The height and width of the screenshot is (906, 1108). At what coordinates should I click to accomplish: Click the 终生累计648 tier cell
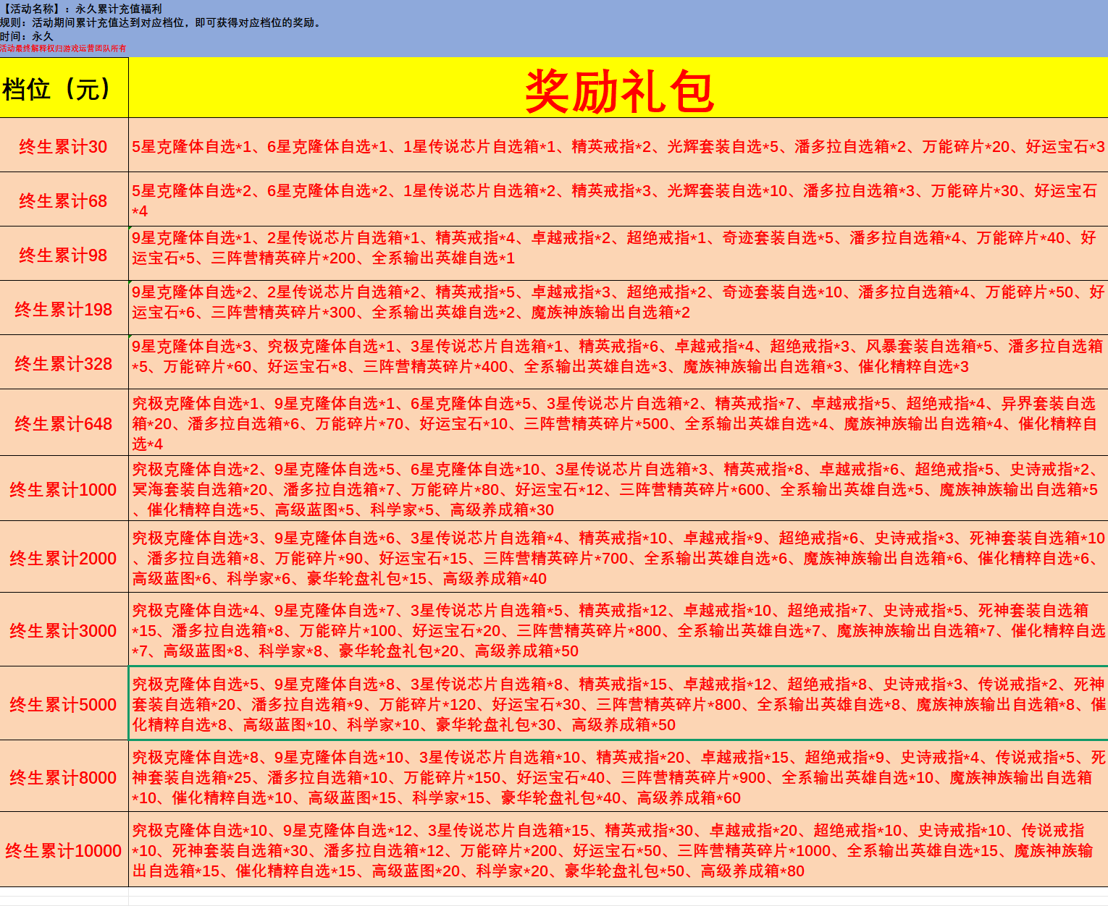pyautogui.click(x=64, y=423)
